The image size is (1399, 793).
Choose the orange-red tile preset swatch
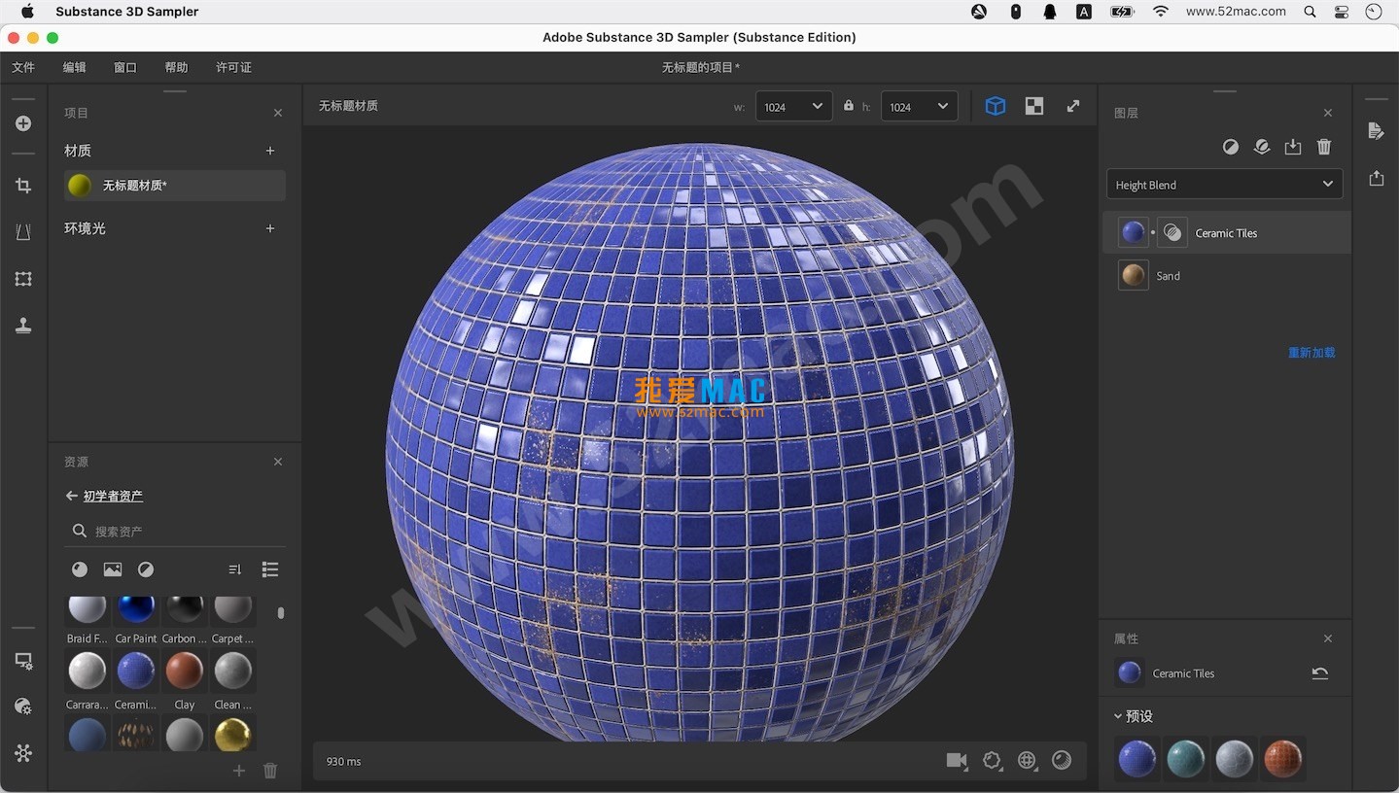[1282, 758]
